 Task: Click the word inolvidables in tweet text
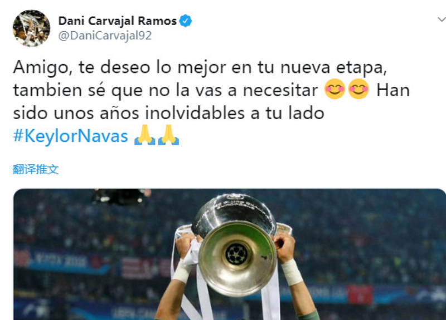(195, 113)
